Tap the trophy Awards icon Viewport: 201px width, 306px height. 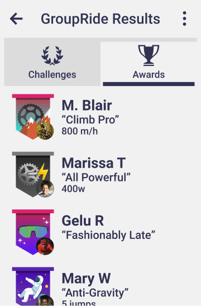tap(149, 55)
